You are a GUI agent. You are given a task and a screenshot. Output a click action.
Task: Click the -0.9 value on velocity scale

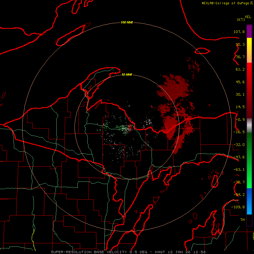click(x=240, y=120)
